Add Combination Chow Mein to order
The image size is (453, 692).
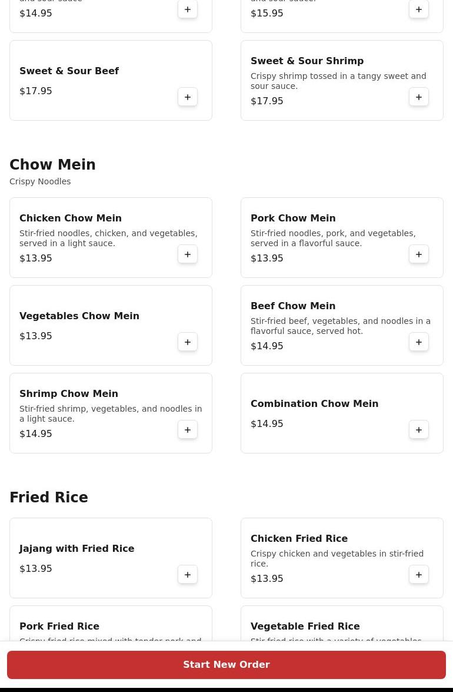coord(419,430)
